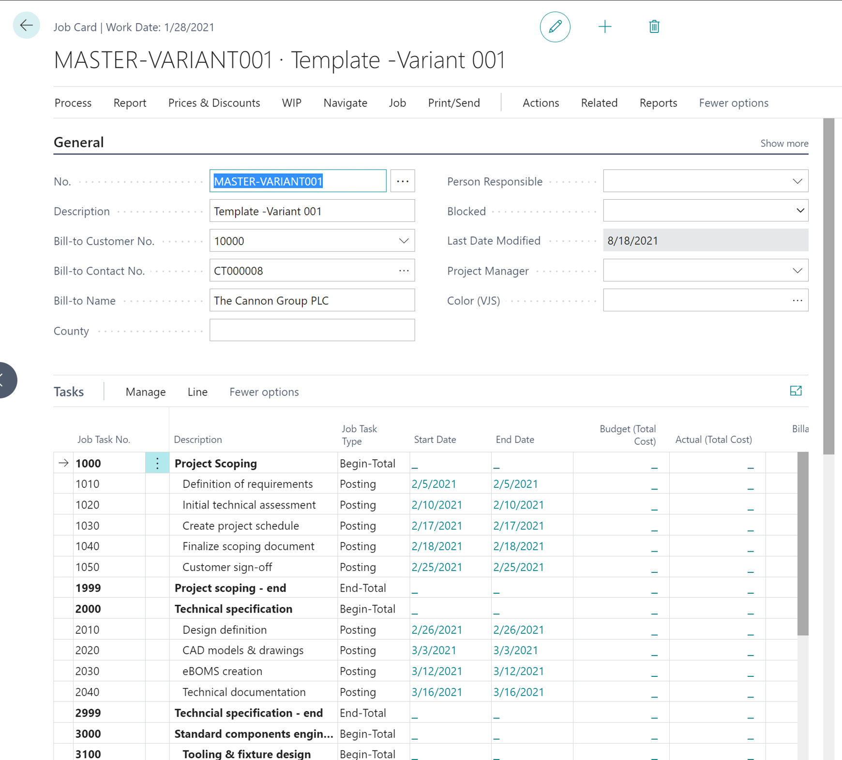842x760 pixels.
Task: Open the WIP menu
Action: (291, 103)
